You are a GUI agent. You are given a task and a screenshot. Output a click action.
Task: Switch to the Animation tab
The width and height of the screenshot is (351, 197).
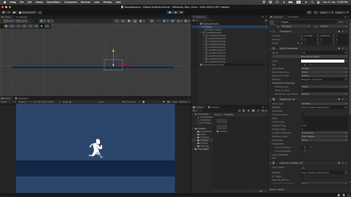[22, 98]
